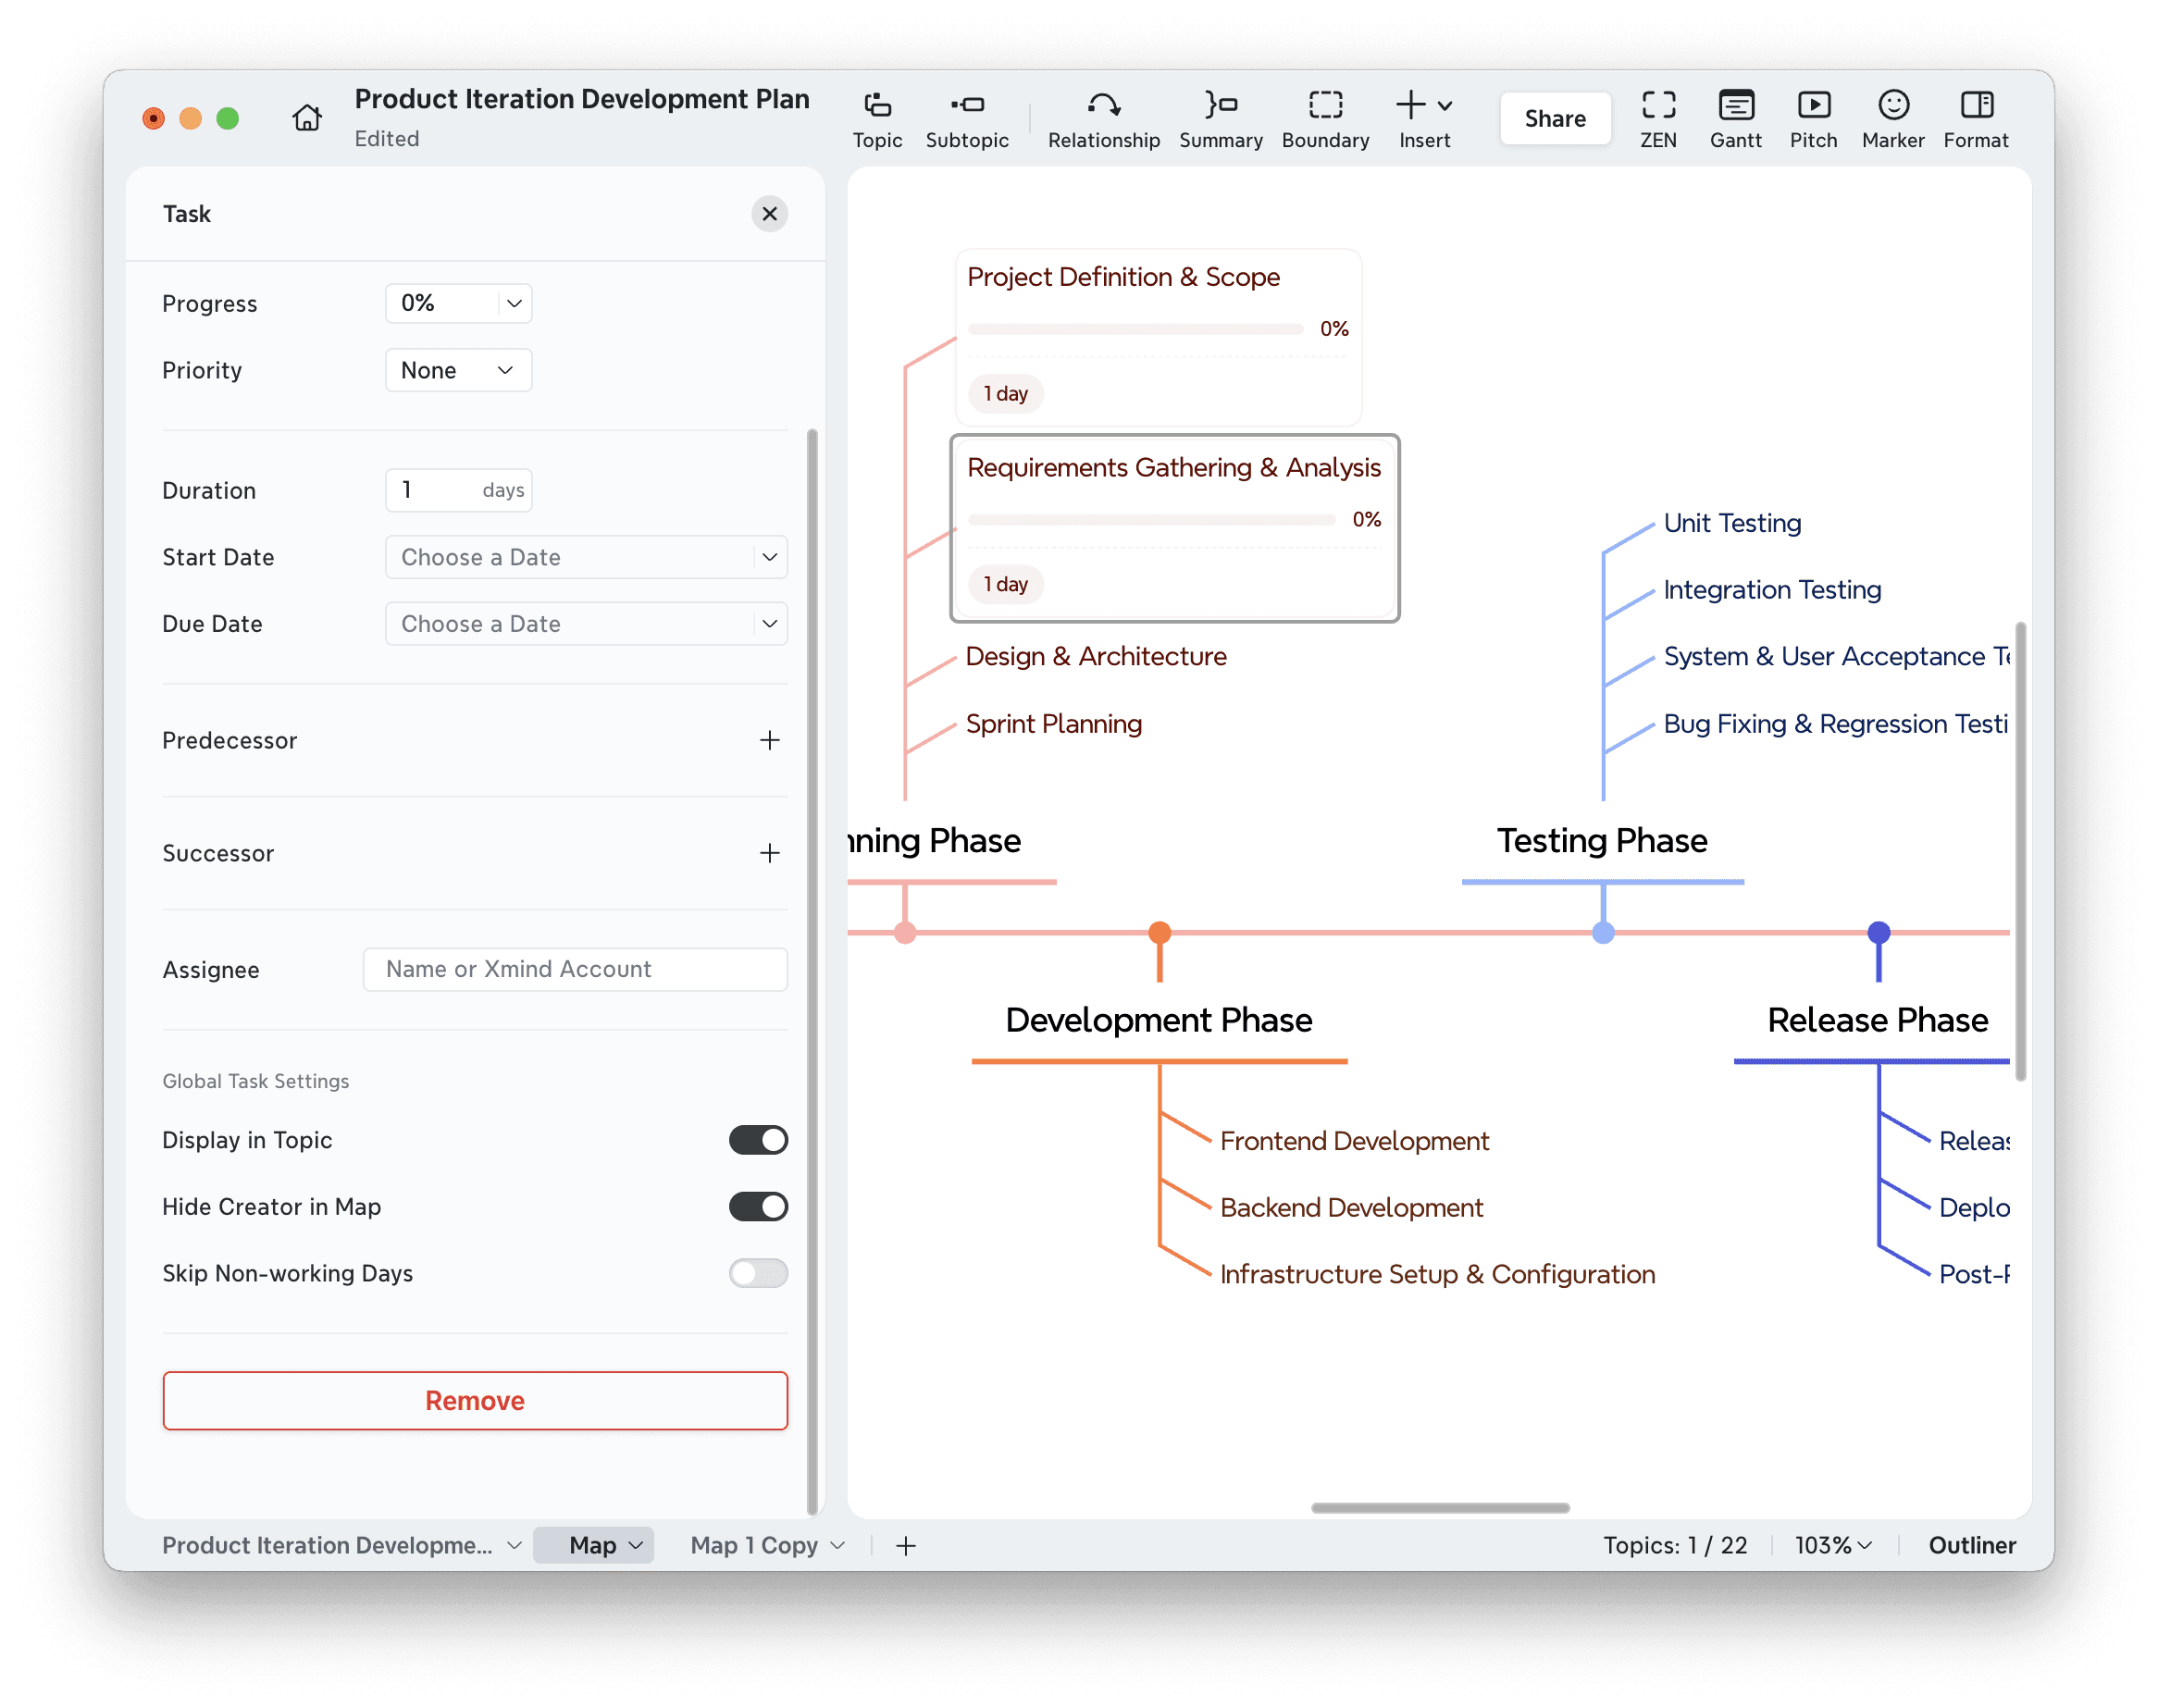Image resolution: width=2158 pixels, height=1708 pixels.
Task: Open the zoom level 103% dropdown
Action: tap(1831, 1544)
